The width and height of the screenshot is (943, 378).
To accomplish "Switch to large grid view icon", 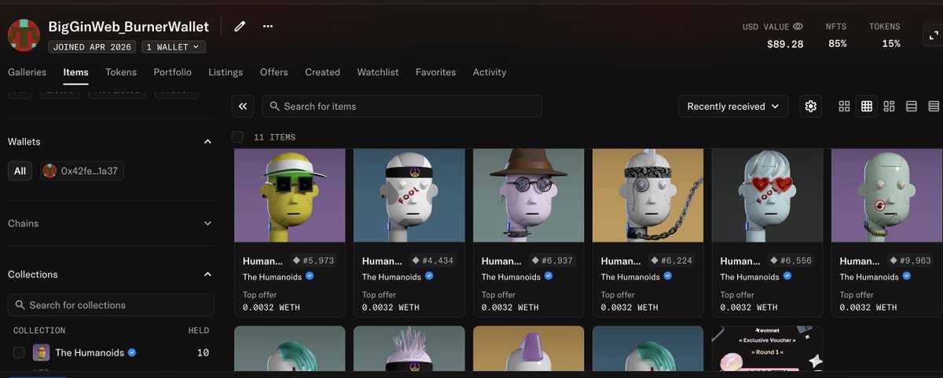I will click(844, 106).
